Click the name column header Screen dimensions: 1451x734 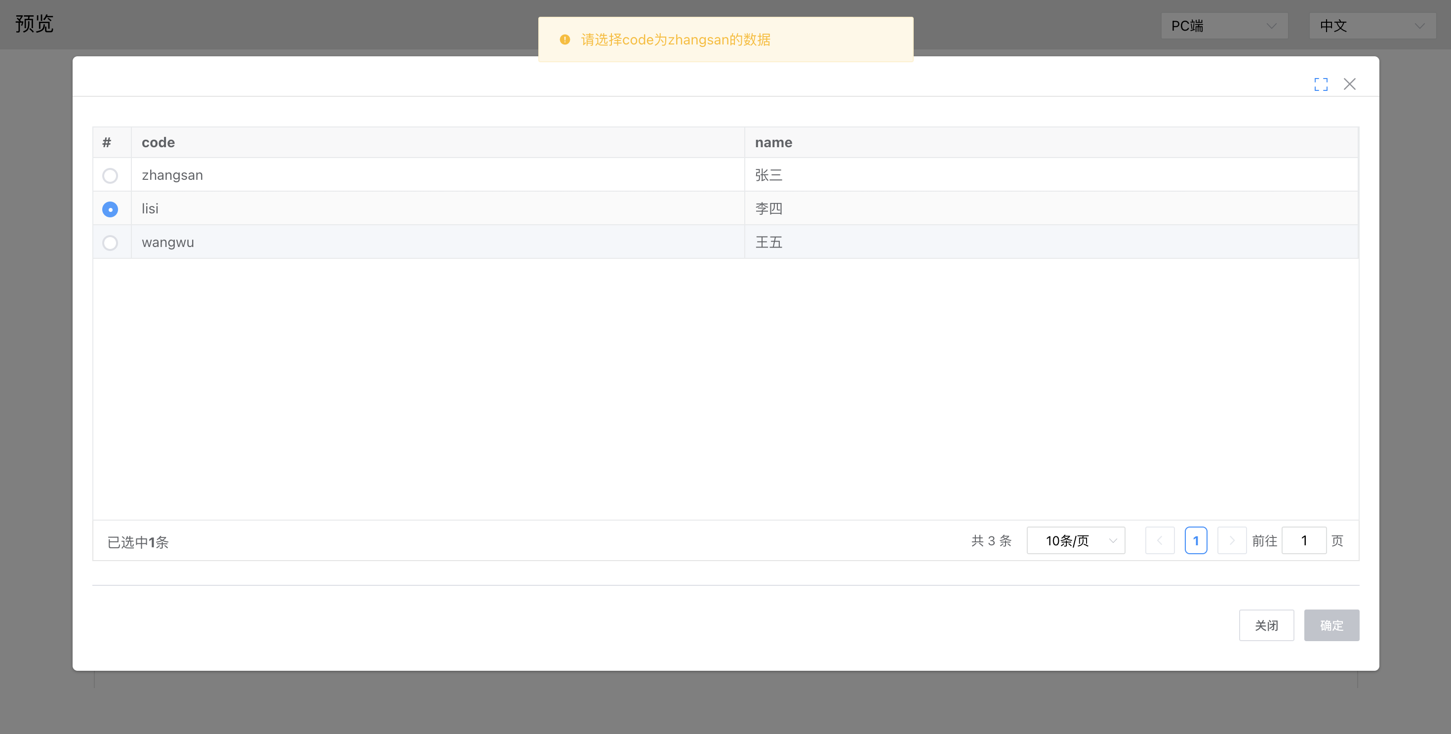773,143
